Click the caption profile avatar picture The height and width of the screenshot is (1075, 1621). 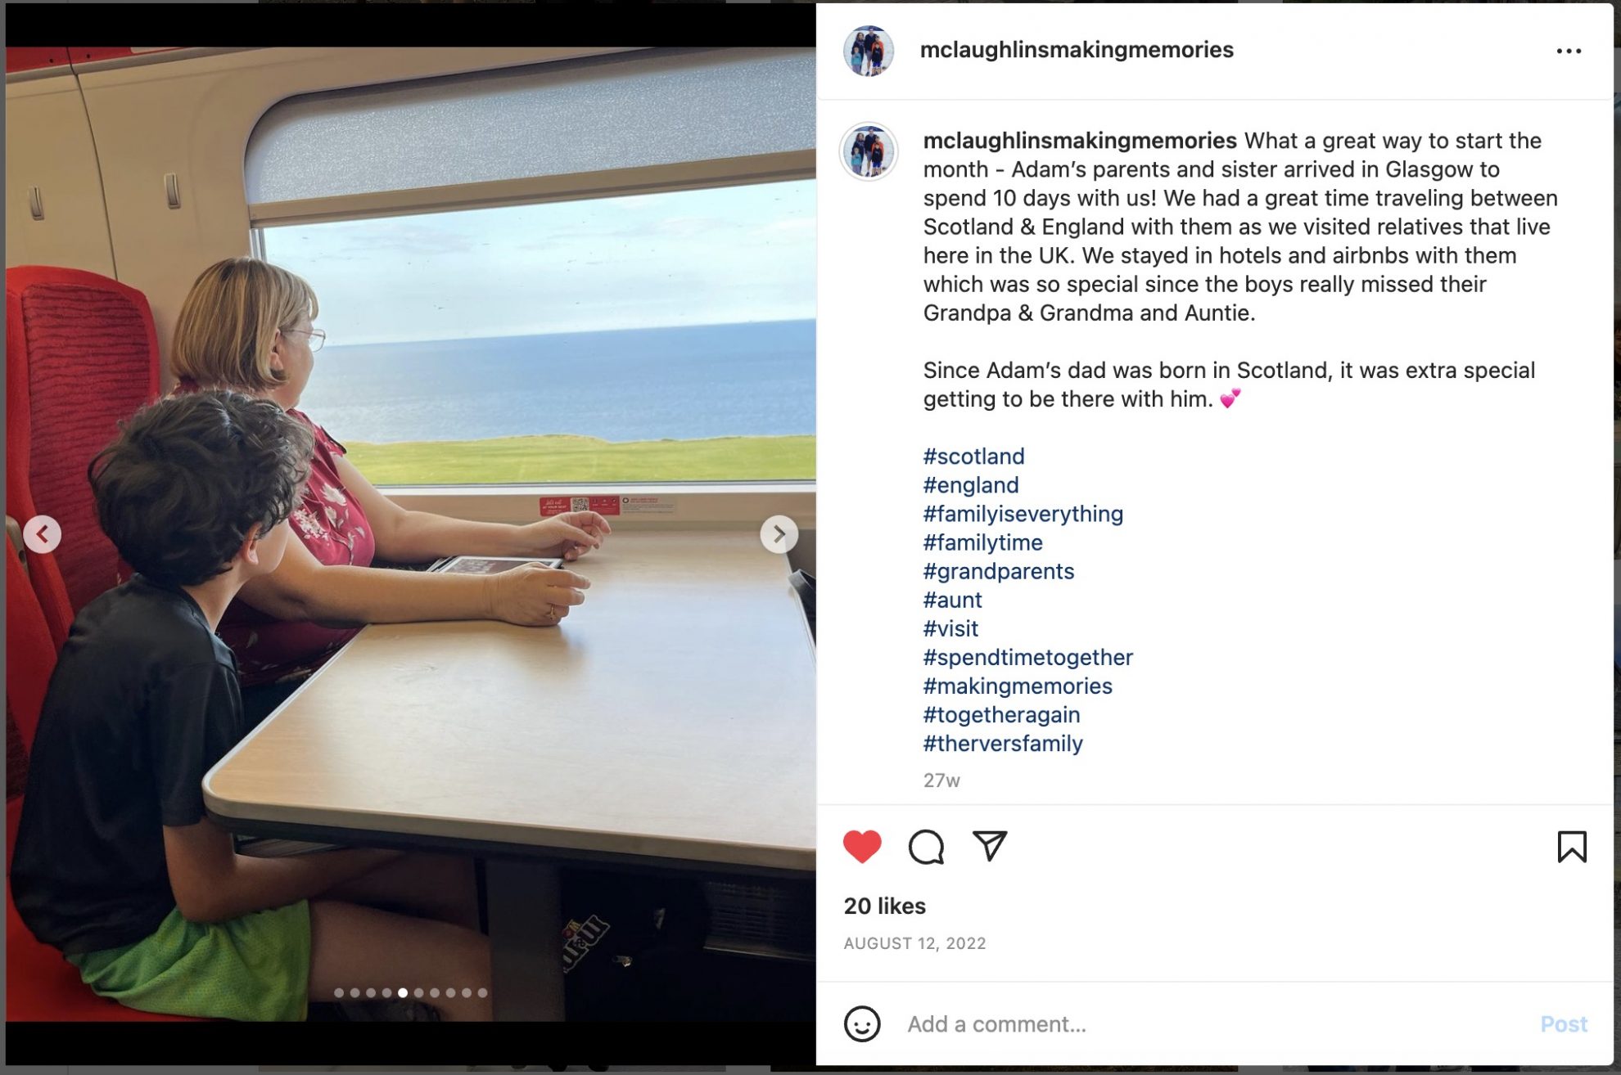click(869, 151)
